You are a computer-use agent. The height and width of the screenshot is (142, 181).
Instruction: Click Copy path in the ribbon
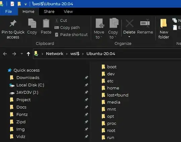(x=67, y=28)
